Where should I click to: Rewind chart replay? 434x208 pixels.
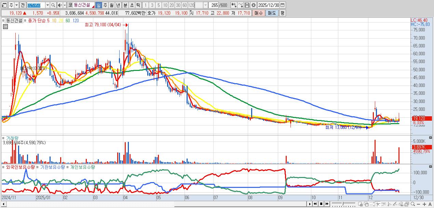point(315,204)
